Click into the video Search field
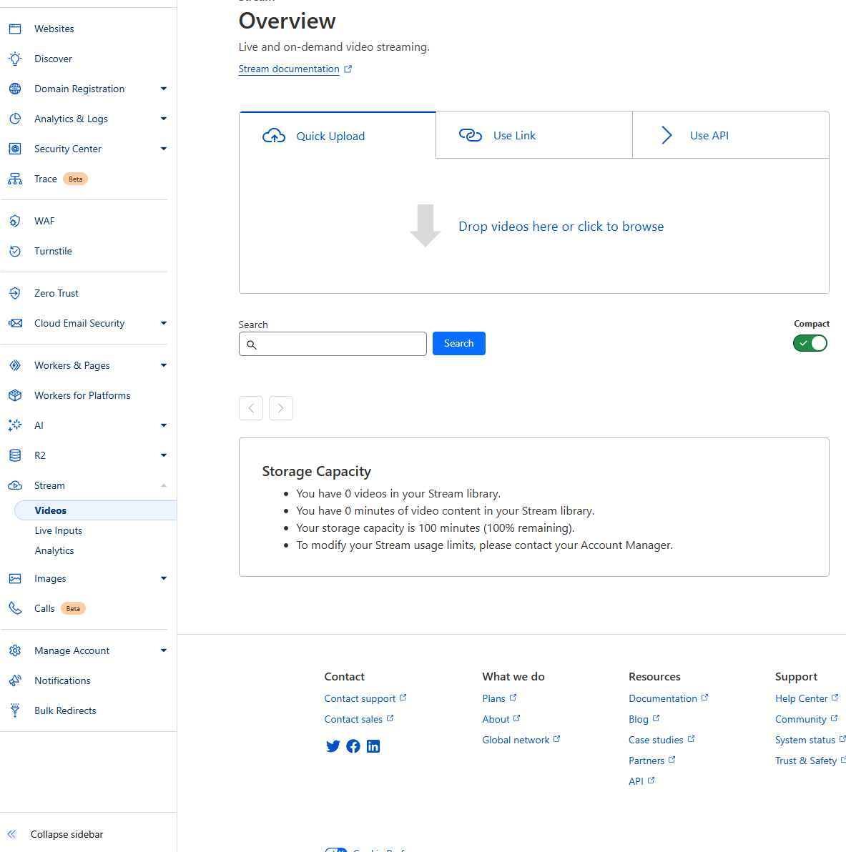846x852 pixels. point(333,344)
